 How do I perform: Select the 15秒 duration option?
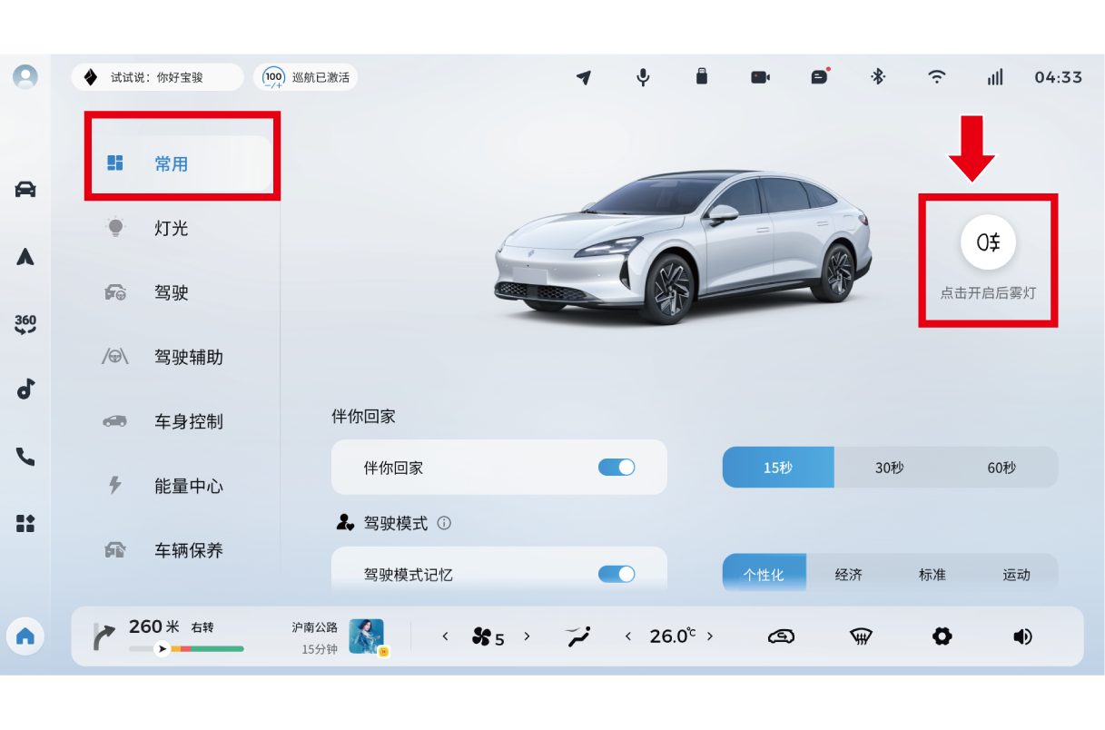point(778,468)
